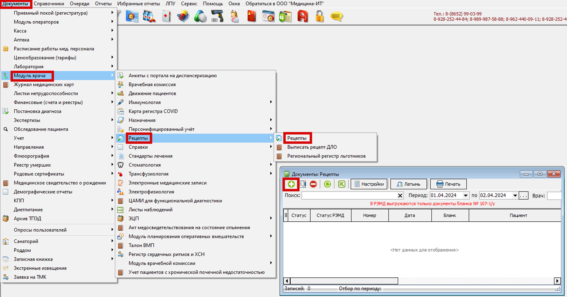
Task: Open the period end date dropdown
Action: pos(515,196)
